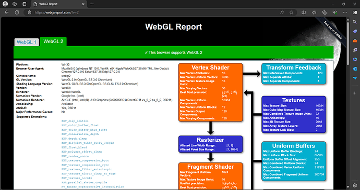
Task: Open EXT_color_buffer_half_float extension link
Action: [84, 130]
